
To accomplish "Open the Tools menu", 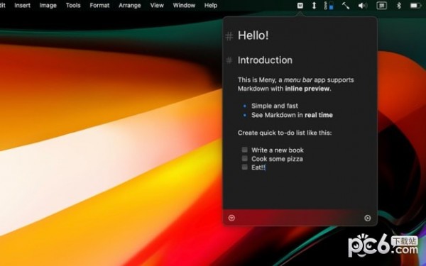I will point(73,6).
